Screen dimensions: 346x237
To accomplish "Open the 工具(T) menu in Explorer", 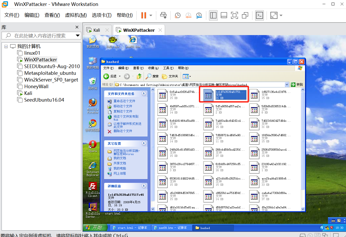I will (x=168, y=68).
